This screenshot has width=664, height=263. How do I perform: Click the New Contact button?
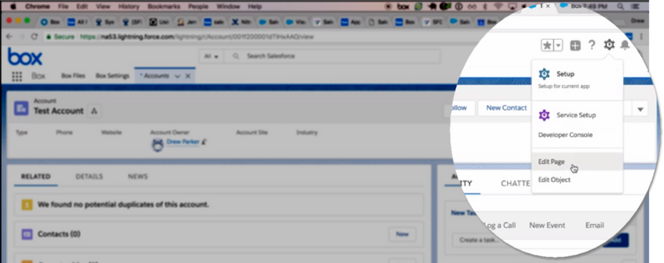506,108
